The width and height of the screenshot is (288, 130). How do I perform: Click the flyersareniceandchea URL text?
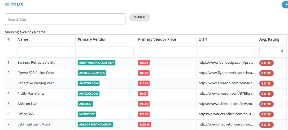point(227,73)
